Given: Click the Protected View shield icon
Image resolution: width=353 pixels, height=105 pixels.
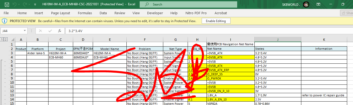Looking at the screenshot, I should [x=4, y=21].
